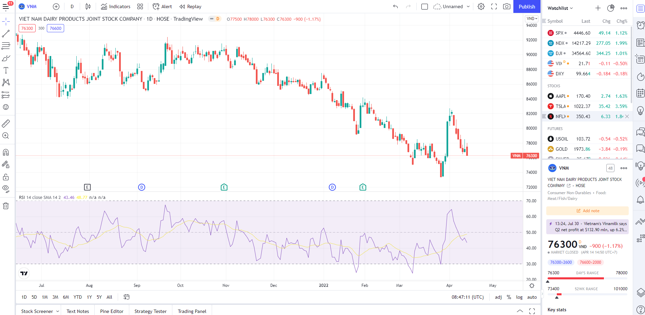The width and height of the screenshot is (645, 315).
Task: Open the main hamburger menu
Action: pyautogui.click(x=6, y=6)
